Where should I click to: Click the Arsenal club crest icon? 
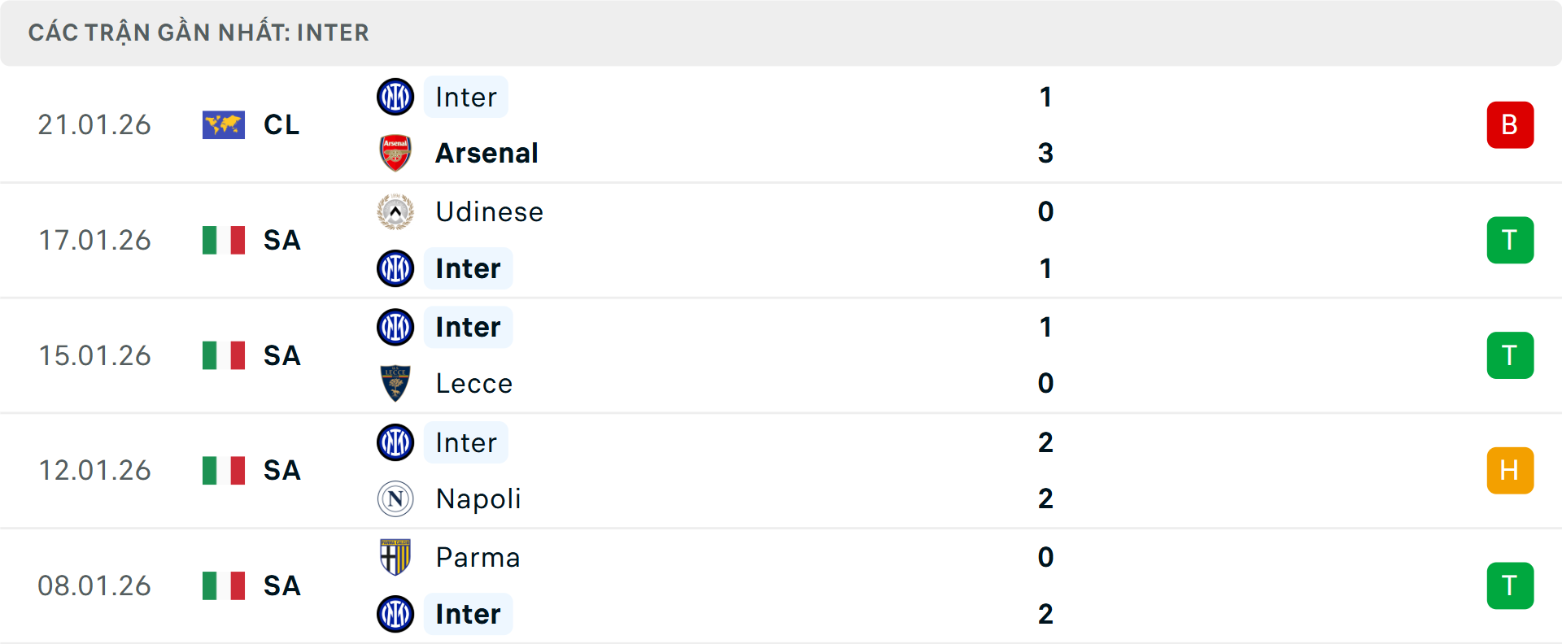click(395, 153)
